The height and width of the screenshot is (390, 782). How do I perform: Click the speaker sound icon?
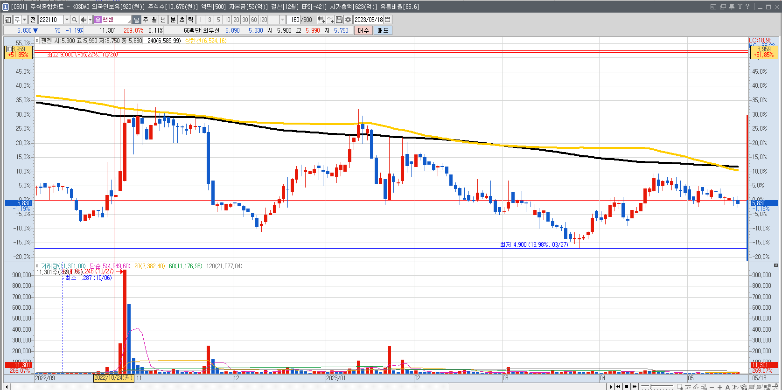[83, 20]
